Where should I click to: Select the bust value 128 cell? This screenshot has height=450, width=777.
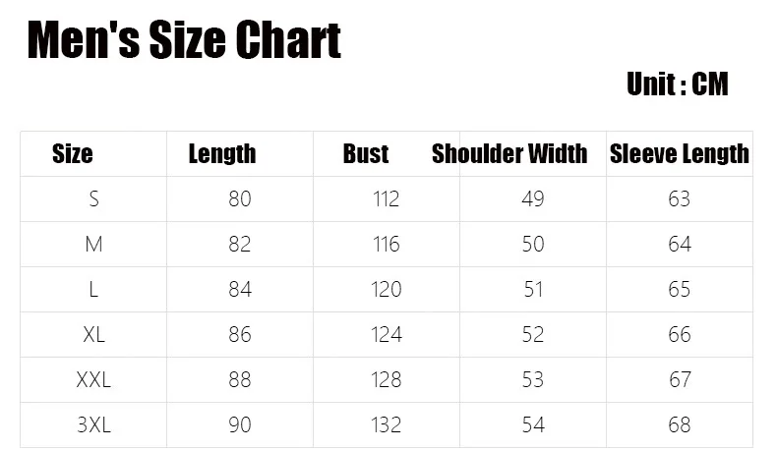coord(386,379)
